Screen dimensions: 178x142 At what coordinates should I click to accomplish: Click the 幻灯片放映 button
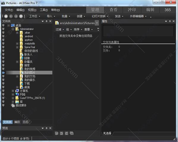pyautogui.click(x=100, y=16)
